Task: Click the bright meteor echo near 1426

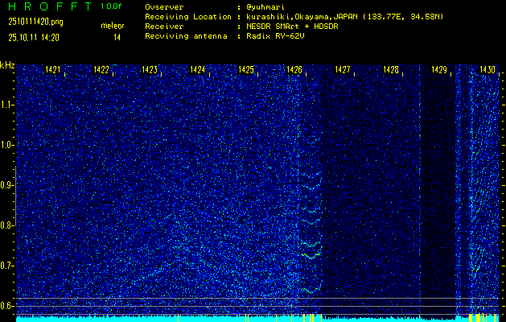Action: [x=309, y=248]
